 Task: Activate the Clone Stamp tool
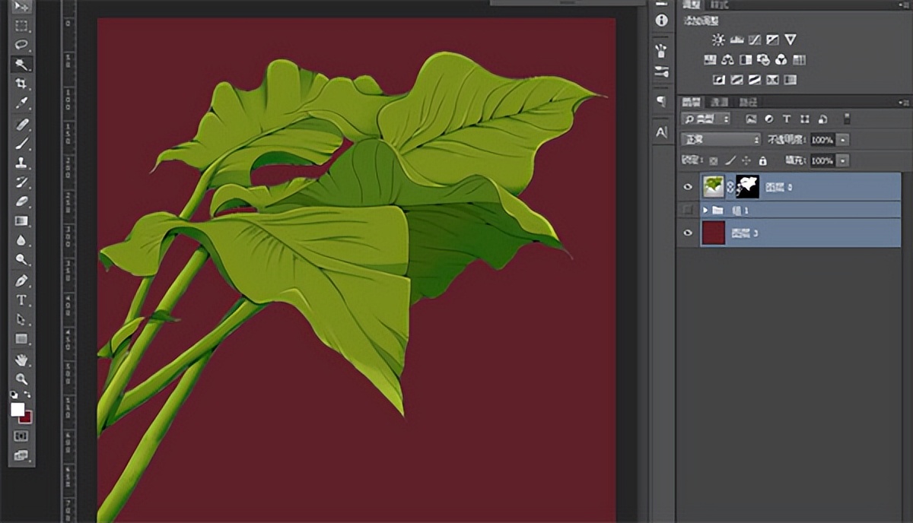21,162
